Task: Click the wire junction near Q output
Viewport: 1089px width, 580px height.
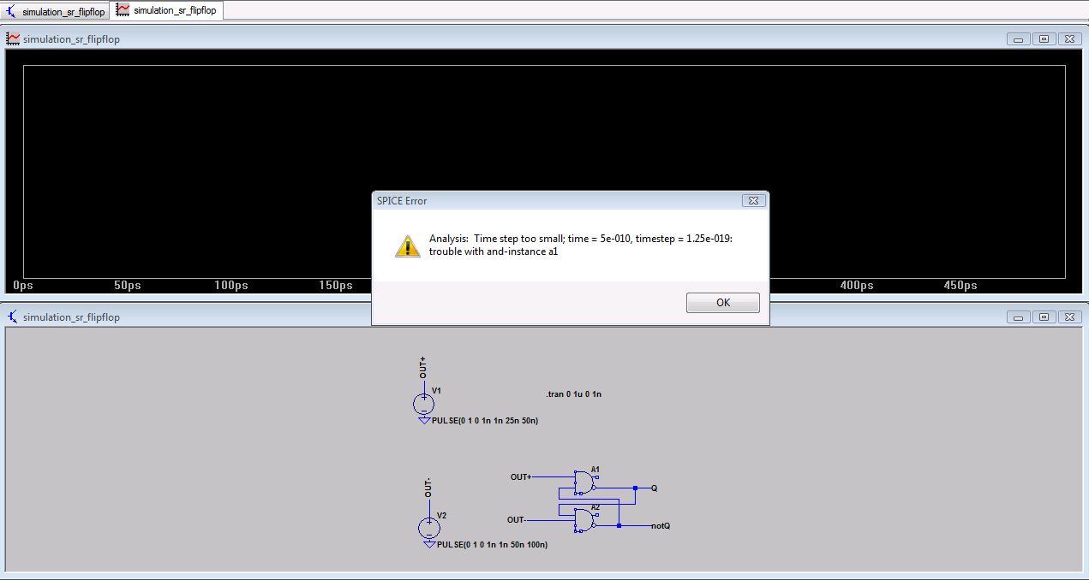Action: [x=636, y=488]
